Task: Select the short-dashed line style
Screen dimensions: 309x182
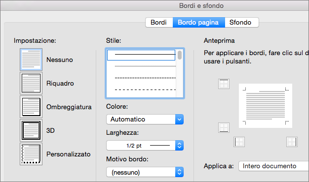Action: tap(145, 78)
